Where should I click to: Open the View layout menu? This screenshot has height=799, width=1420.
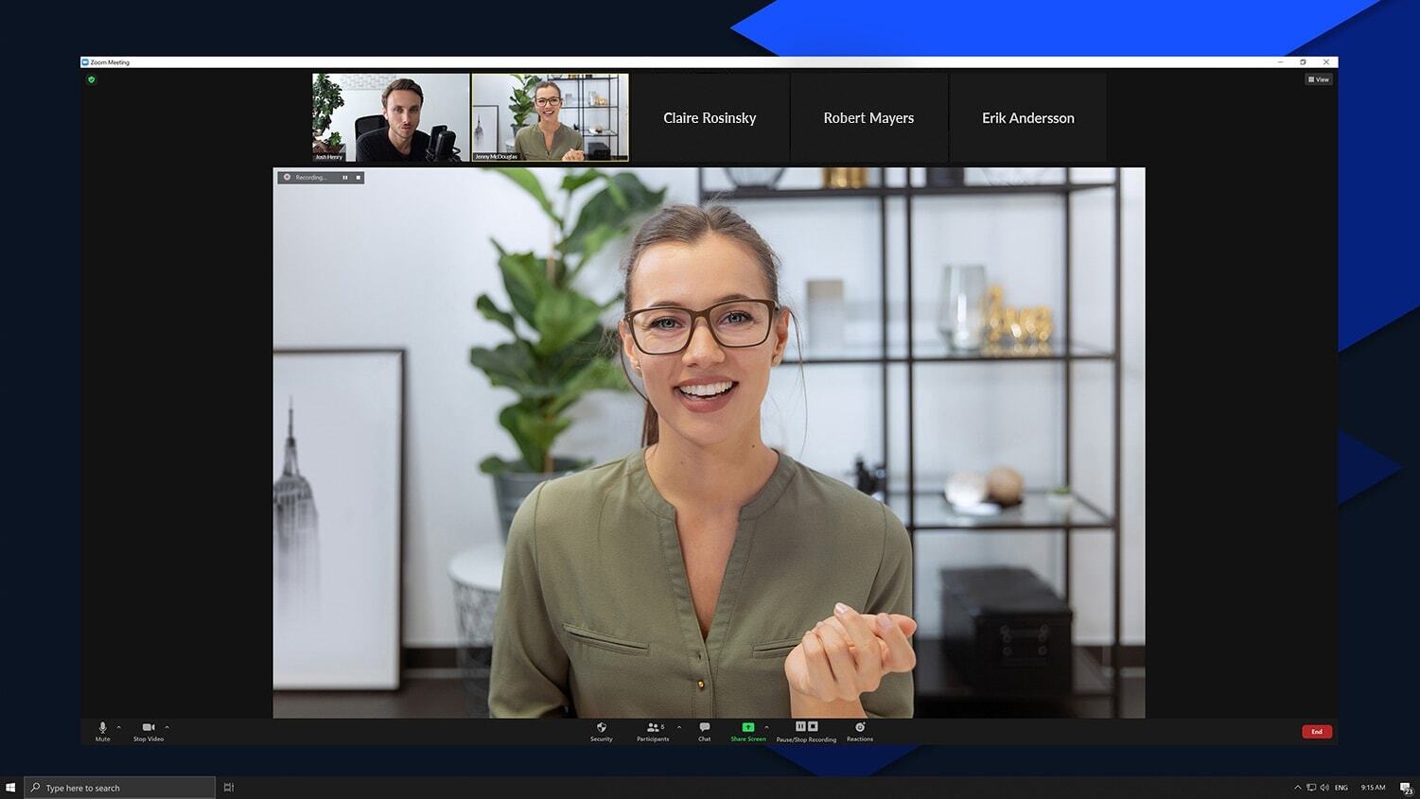[x=1319, y=79]
